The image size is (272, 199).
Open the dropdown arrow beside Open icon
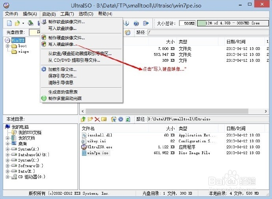(x=23, y=23)
